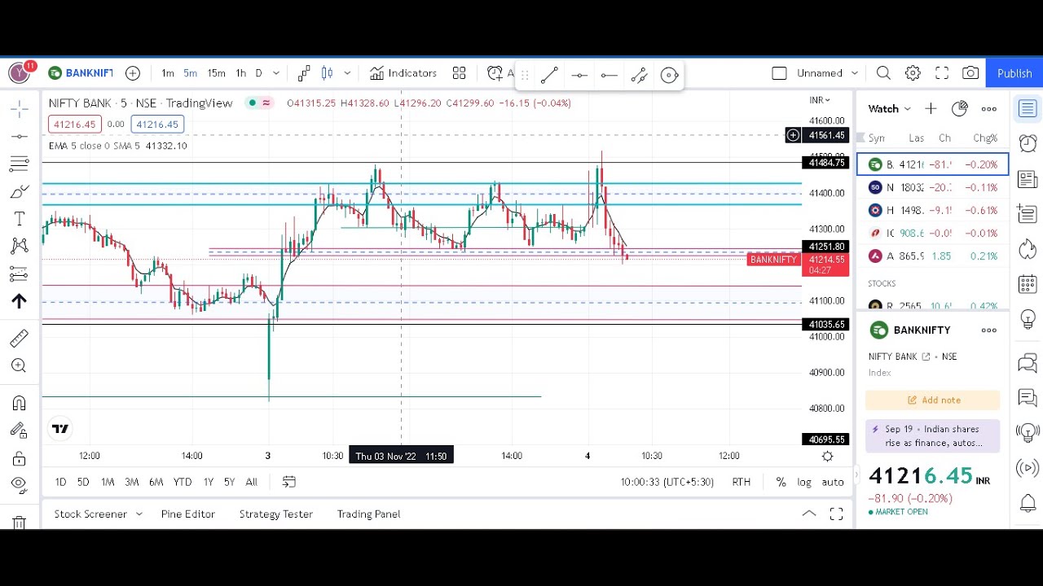
Task: Open the watchlist advanced view pie icon
Action: pos(960,108)
